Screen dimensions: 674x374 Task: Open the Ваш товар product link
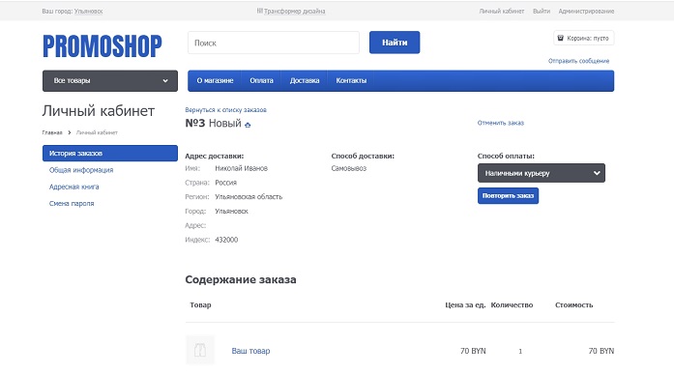click(250, 351)
